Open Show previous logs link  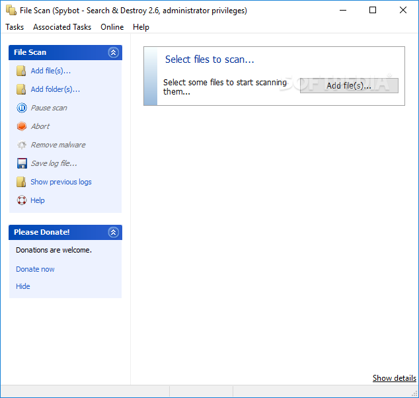tap(61, 182)
